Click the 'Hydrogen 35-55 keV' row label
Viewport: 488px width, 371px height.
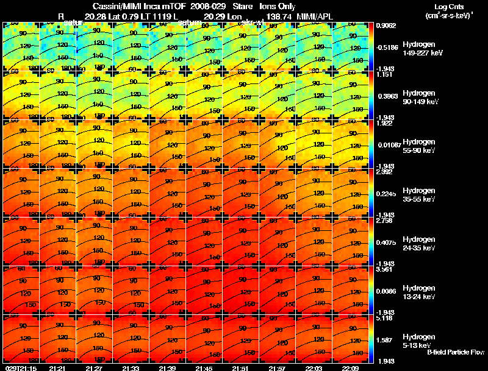pyautogui.click(x=419, y=195)
